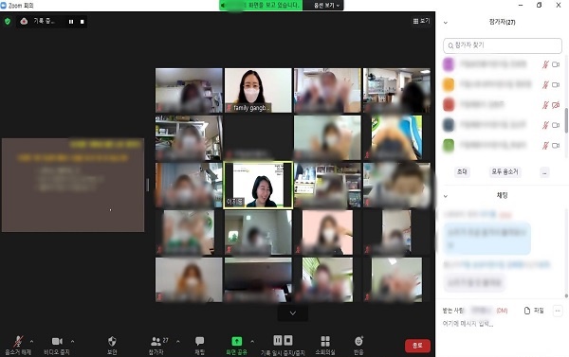This screenshot has height=357, width=569.
Task: Open the View options dropdown at top
Action: pos(326,6)
